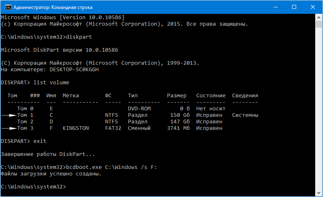
Task: Click the Файлы загрузки успешно созданы message
Action: [x=51, y=174]
